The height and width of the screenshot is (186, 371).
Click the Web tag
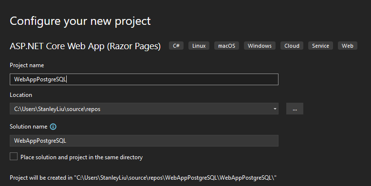pos(347,46)
